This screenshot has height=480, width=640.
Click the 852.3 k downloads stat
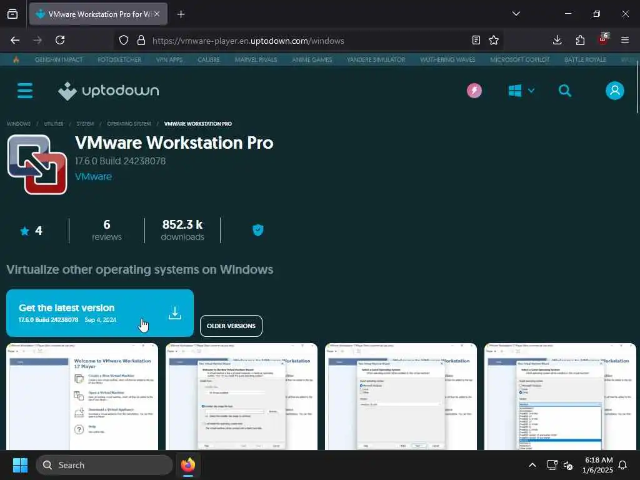pos(182,230)
